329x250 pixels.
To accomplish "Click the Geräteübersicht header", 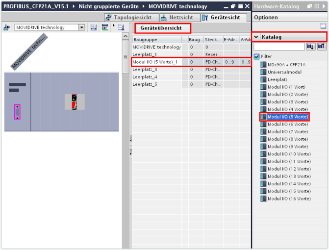I will pos(161,28).
